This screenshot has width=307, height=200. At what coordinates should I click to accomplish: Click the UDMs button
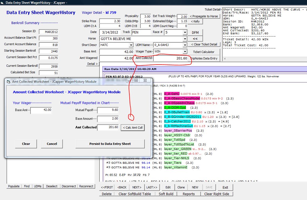(37, 186)
